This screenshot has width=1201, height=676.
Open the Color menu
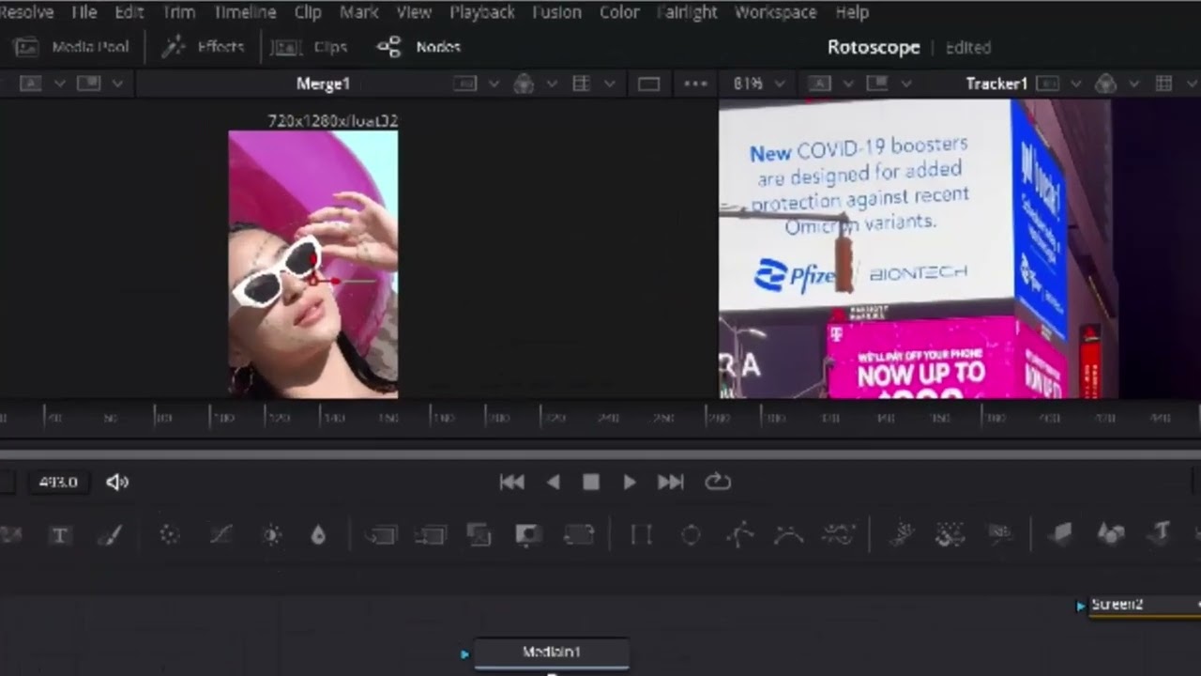click(x=619, y=12)
